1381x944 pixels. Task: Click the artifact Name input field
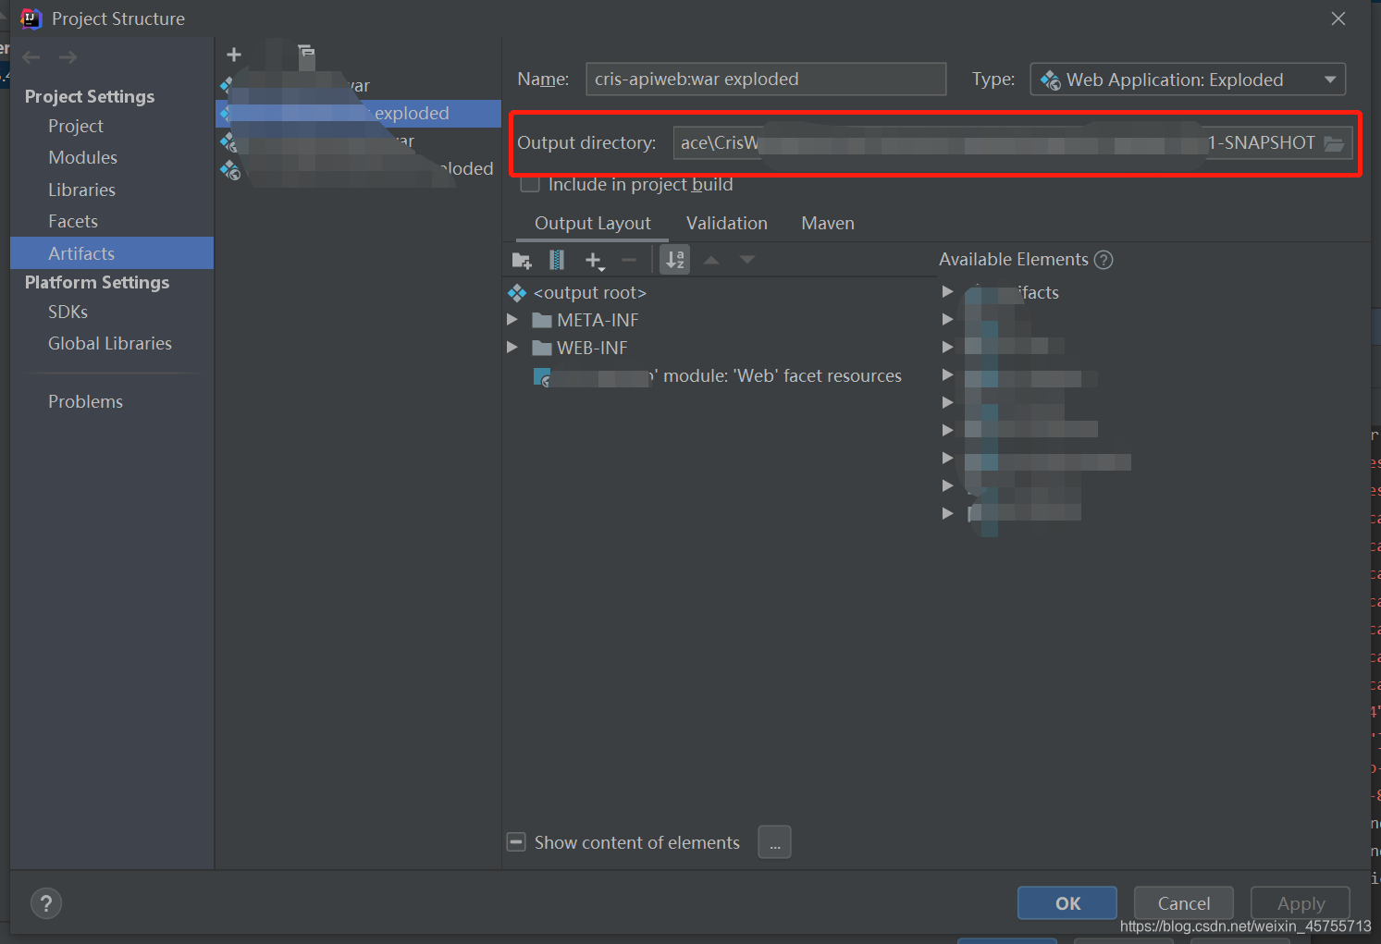point(766,80)
